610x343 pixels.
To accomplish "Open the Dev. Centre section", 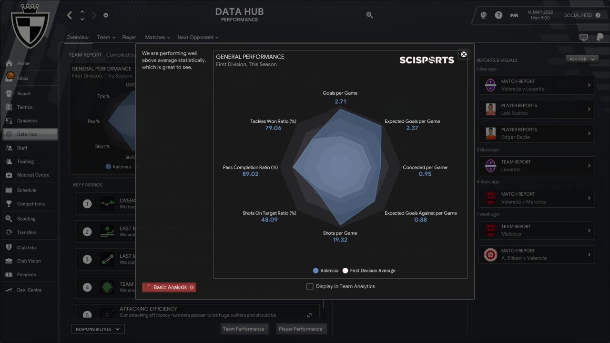I will [30, 290].
